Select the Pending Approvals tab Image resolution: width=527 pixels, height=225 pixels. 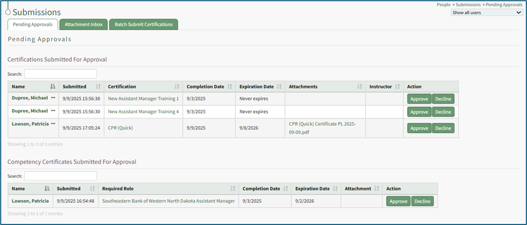pos(32,24)
